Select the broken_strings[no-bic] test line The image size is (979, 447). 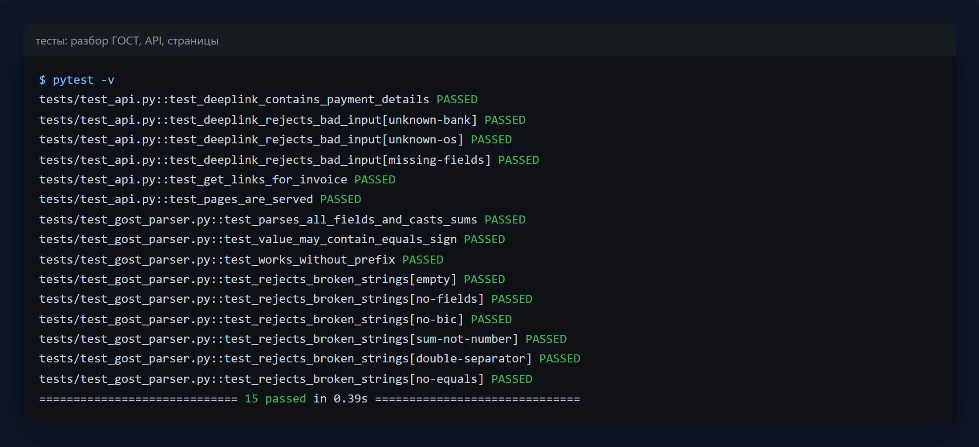point(275,319)
